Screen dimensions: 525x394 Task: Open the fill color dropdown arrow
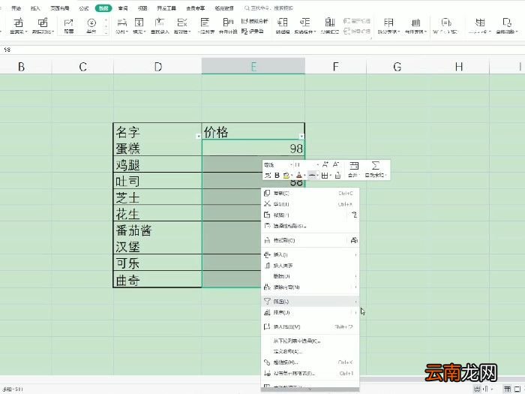point(292,176)
